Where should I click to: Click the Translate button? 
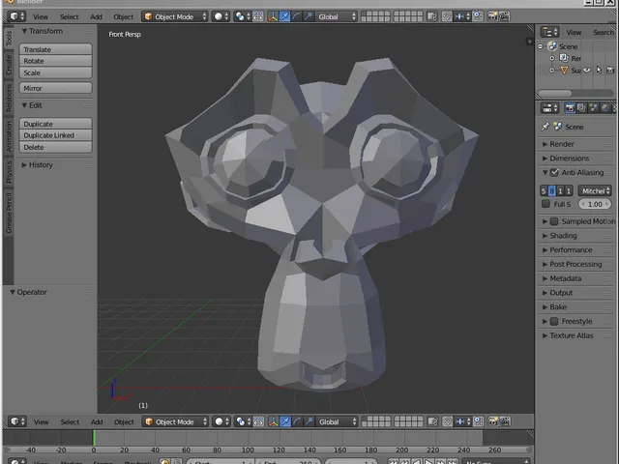[x=56, y=49]
